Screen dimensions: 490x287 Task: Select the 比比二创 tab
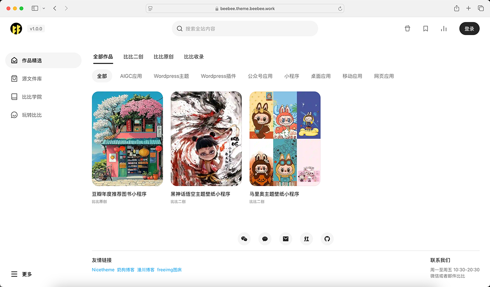pos(134,57)
